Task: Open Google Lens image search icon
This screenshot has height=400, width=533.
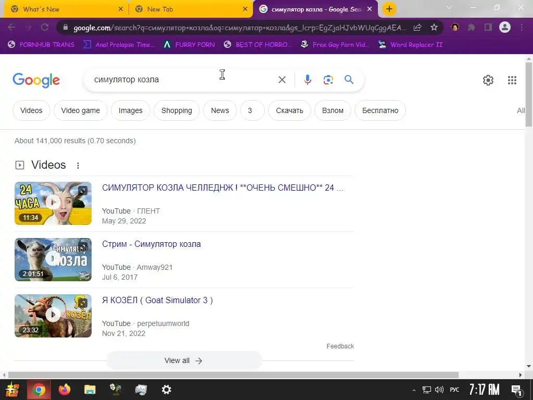Action: tap(328, 80)
